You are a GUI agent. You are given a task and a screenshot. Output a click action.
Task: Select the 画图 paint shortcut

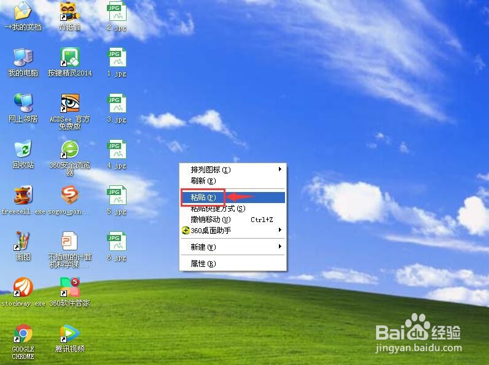[23, 241]
